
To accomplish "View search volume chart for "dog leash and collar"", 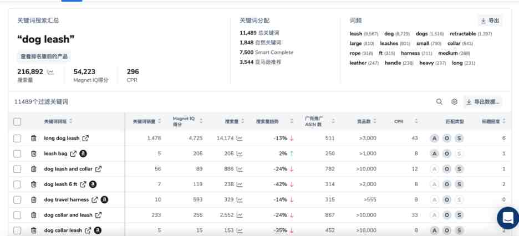I will tap(240, 169).
